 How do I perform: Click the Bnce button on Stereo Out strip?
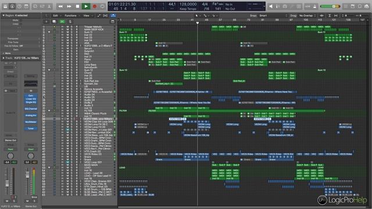(x=34, y=197)
